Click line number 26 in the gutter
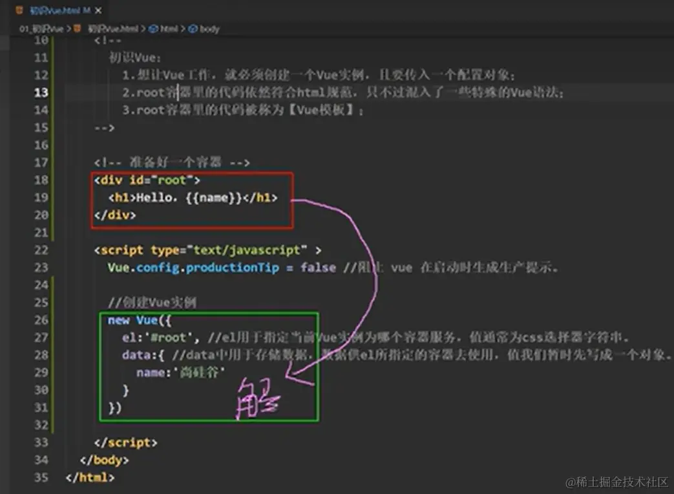This screenshot has width=674, height=494. point(41,320)
